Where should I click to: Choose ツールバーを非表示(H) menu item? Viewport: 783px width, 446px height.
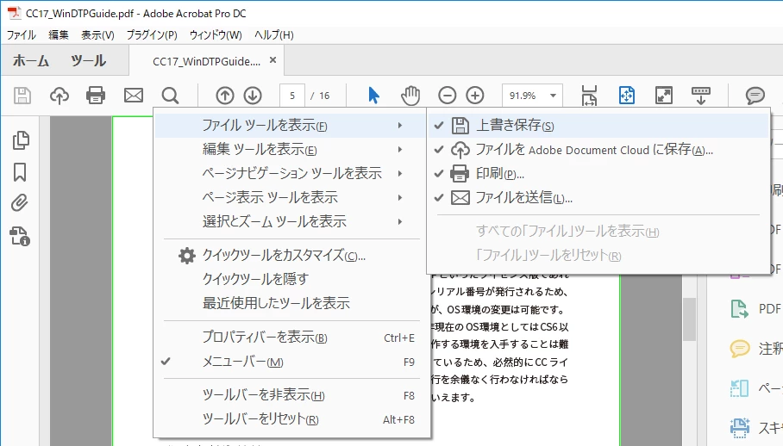[x=292, y=395]
